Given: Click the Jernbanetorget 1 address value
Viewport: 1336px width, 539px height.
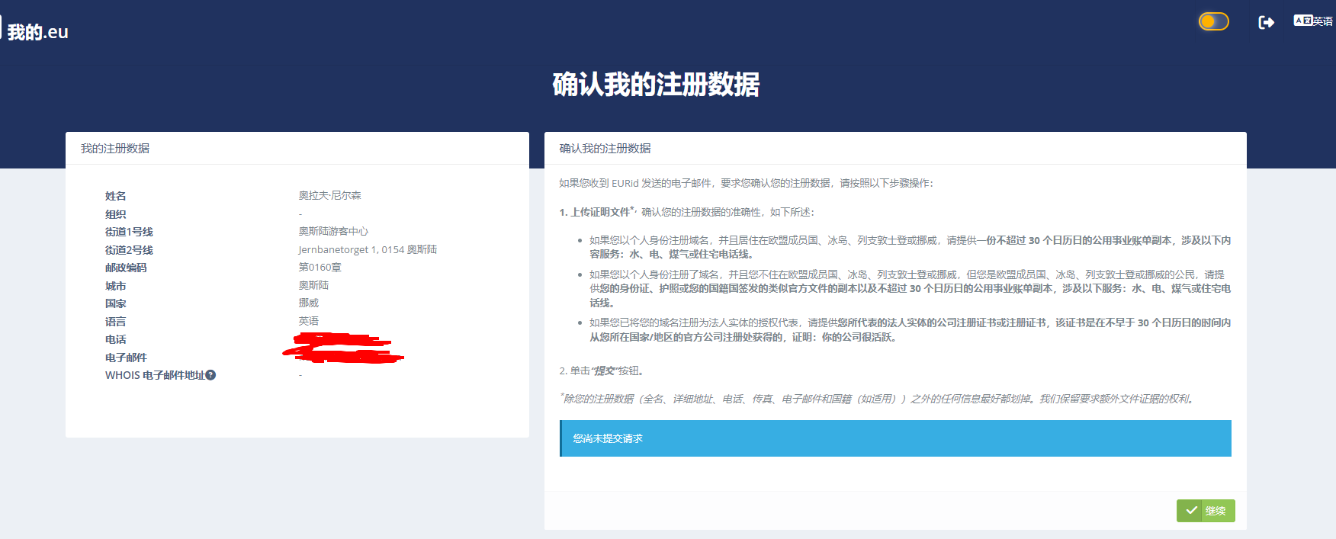Looking at the screenshot, I should point(367,250).
